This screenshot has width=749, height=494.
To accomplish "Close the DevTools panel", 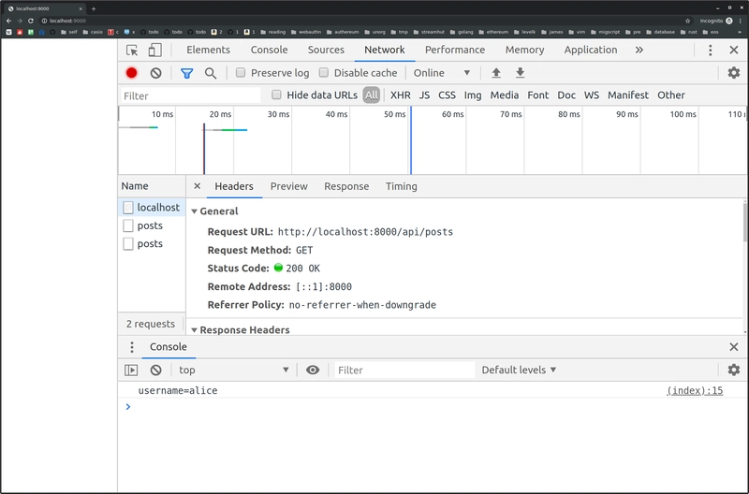I will (x=734, y=51).
